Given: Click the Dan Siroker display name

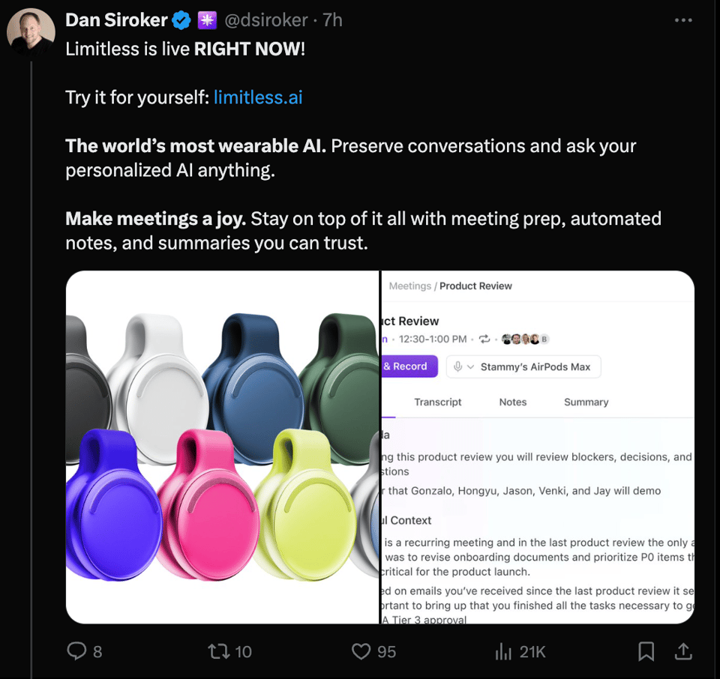Looking at the screenshot, I should 116,20.
